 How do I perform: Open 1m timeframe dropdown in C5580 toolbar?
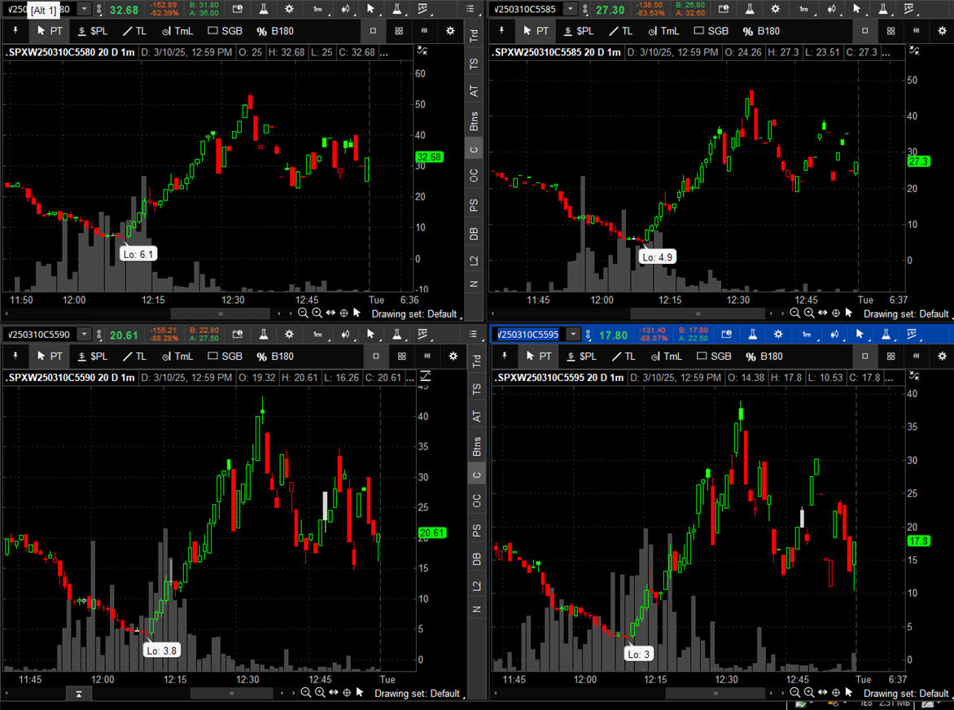click(x=319, y=9)
